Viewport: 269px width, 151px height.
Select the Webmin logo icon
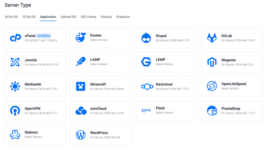pos(15,134)
